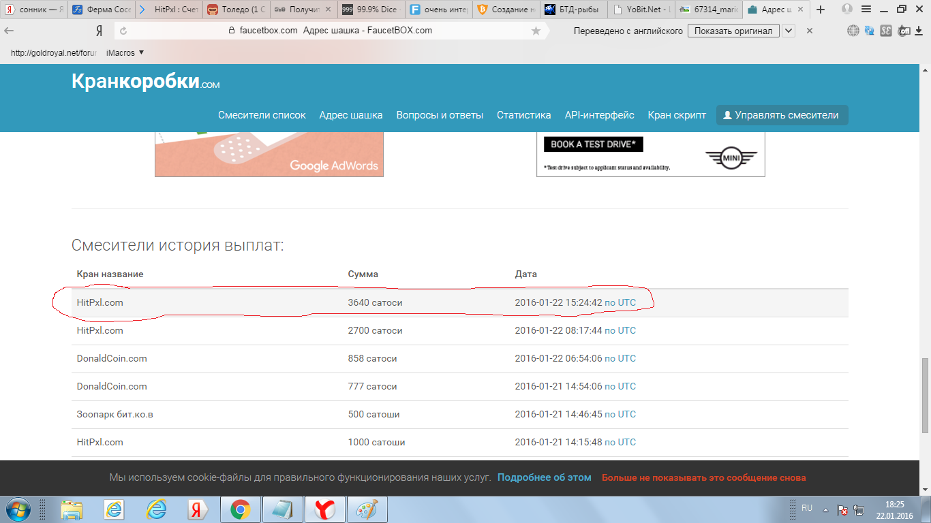Switch to the 'БТД-рыбы' tab

coord(574,10)
